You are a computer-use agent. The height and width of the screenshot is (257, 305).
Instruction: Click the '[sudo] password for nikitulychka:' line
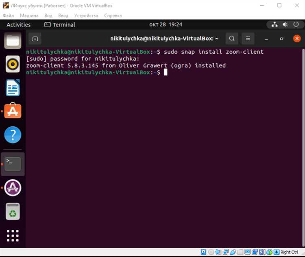pyautogui.click(x=83, y=59)
